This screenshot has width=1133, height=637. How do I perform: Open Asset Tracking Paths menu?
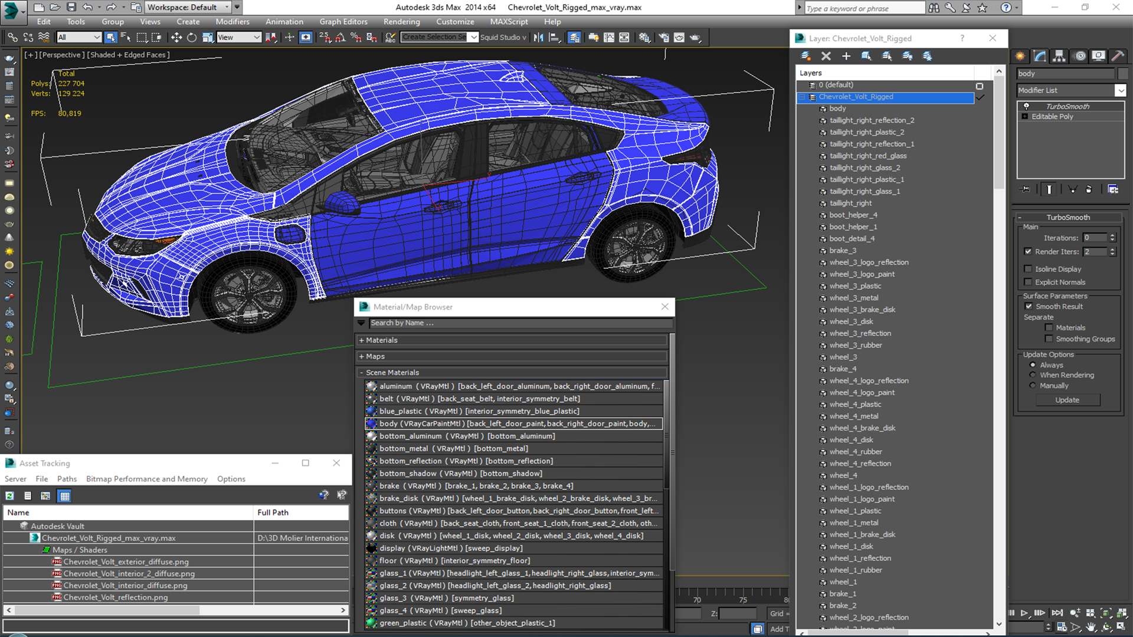[67, 479]
